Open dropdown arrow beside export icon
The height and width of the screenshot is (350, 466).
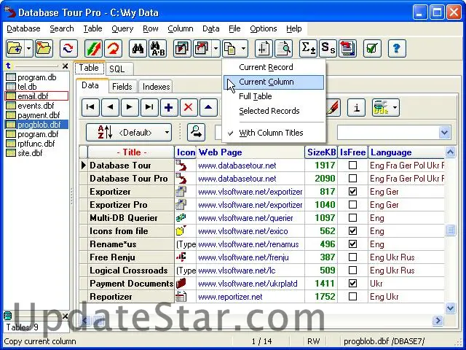(x=216, y=48)
